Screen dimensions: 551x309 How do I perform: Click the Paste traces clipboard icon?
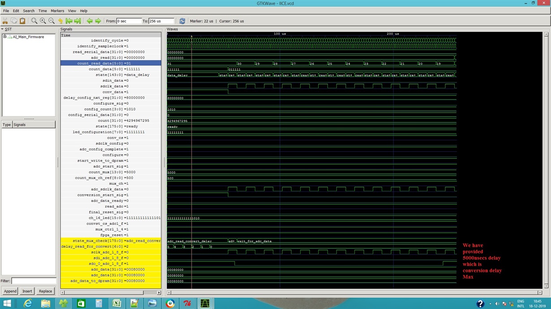(x=22, y=21)
